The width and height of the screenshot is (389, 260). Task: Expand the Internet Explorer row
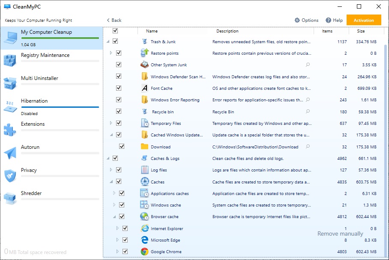pos(117,228)
